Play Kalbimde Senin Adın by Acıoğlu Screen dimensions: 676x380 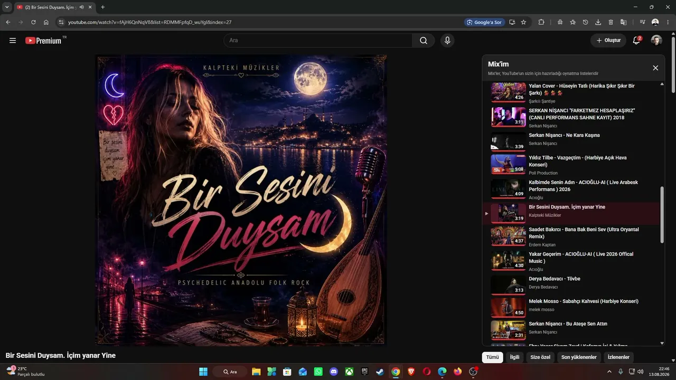tap(571, 189)
